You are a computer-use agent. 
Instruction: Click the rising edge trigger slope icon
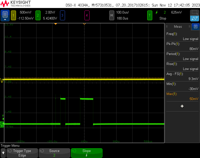(157, 12)
